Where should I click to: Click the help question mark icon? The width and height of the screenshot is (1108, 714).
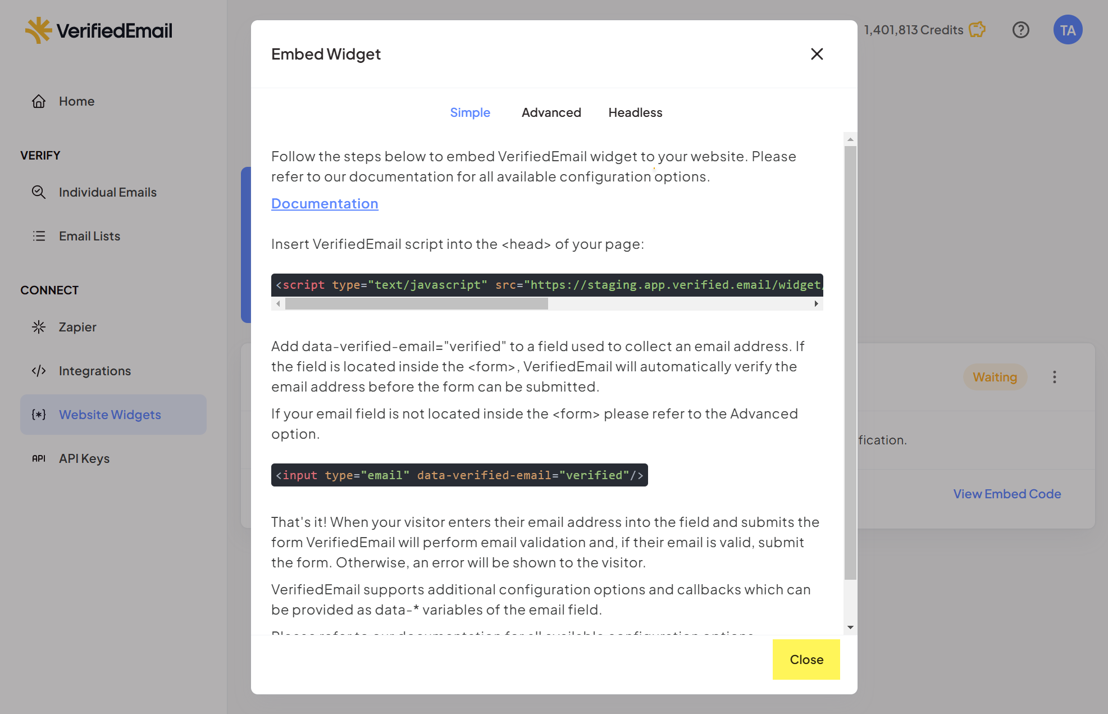pyautogui.click(x=1021, y=29)
